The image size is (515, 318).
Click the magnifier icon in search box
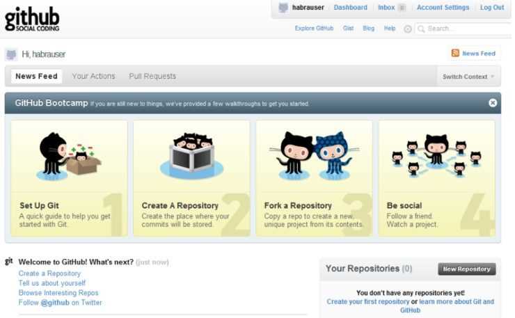421,29
